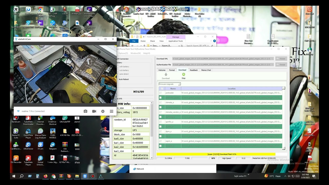Open UltraViewer desktop shortcut
Viewport: 329px width, 185px height.
click(x=28, y=146)
